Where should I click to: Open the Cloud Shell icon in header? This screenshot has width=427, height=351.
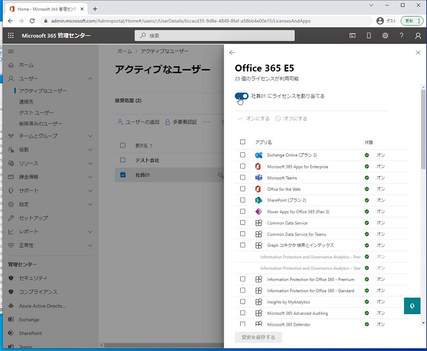point(352,35)
